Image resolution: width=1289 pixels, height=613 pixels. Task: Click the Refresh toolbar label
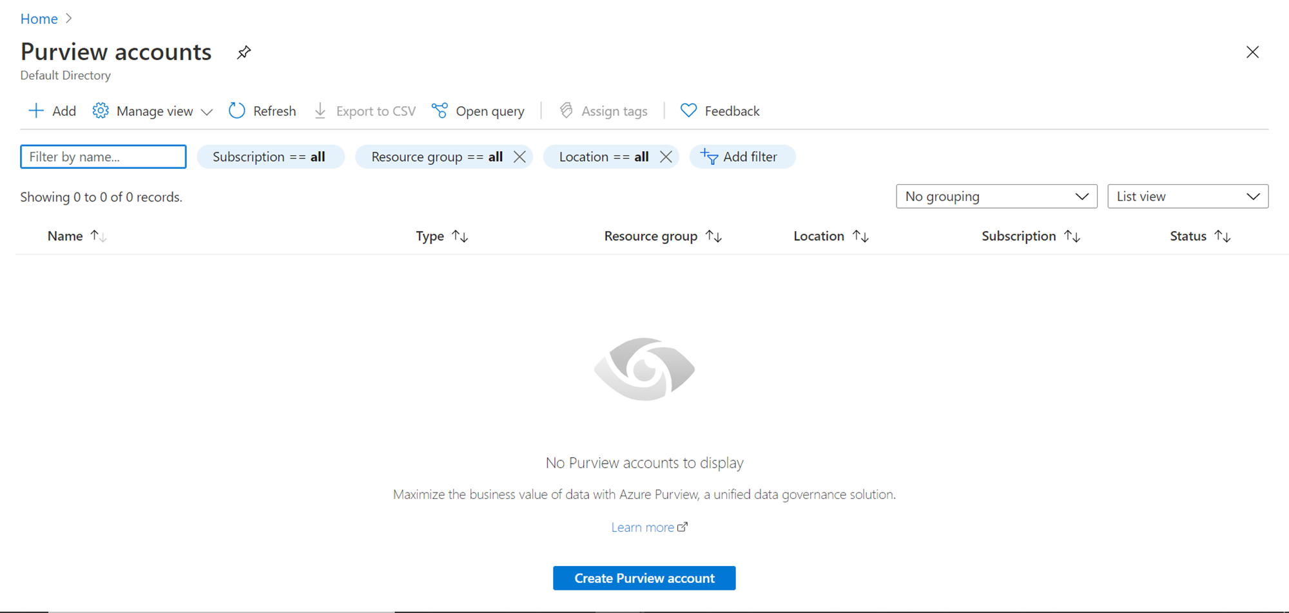(x=275, y=111)
